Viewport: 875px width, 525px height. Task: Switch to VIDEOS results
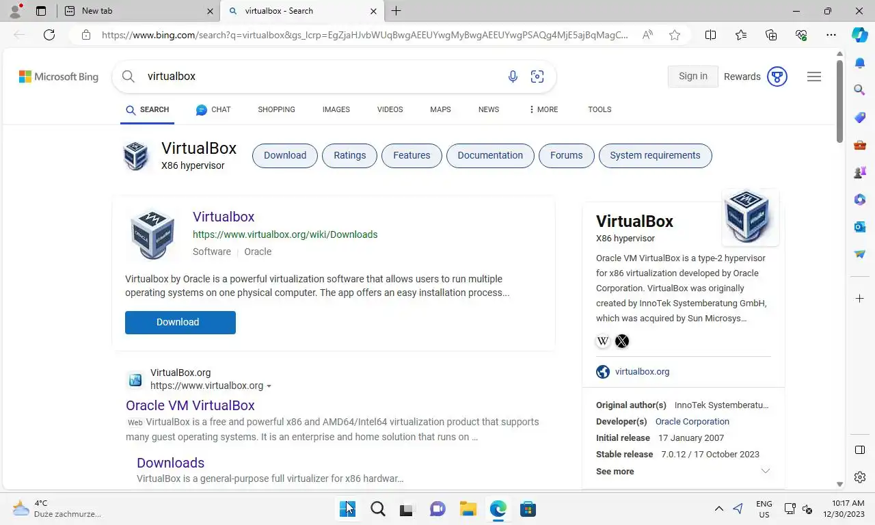[390, 109]
